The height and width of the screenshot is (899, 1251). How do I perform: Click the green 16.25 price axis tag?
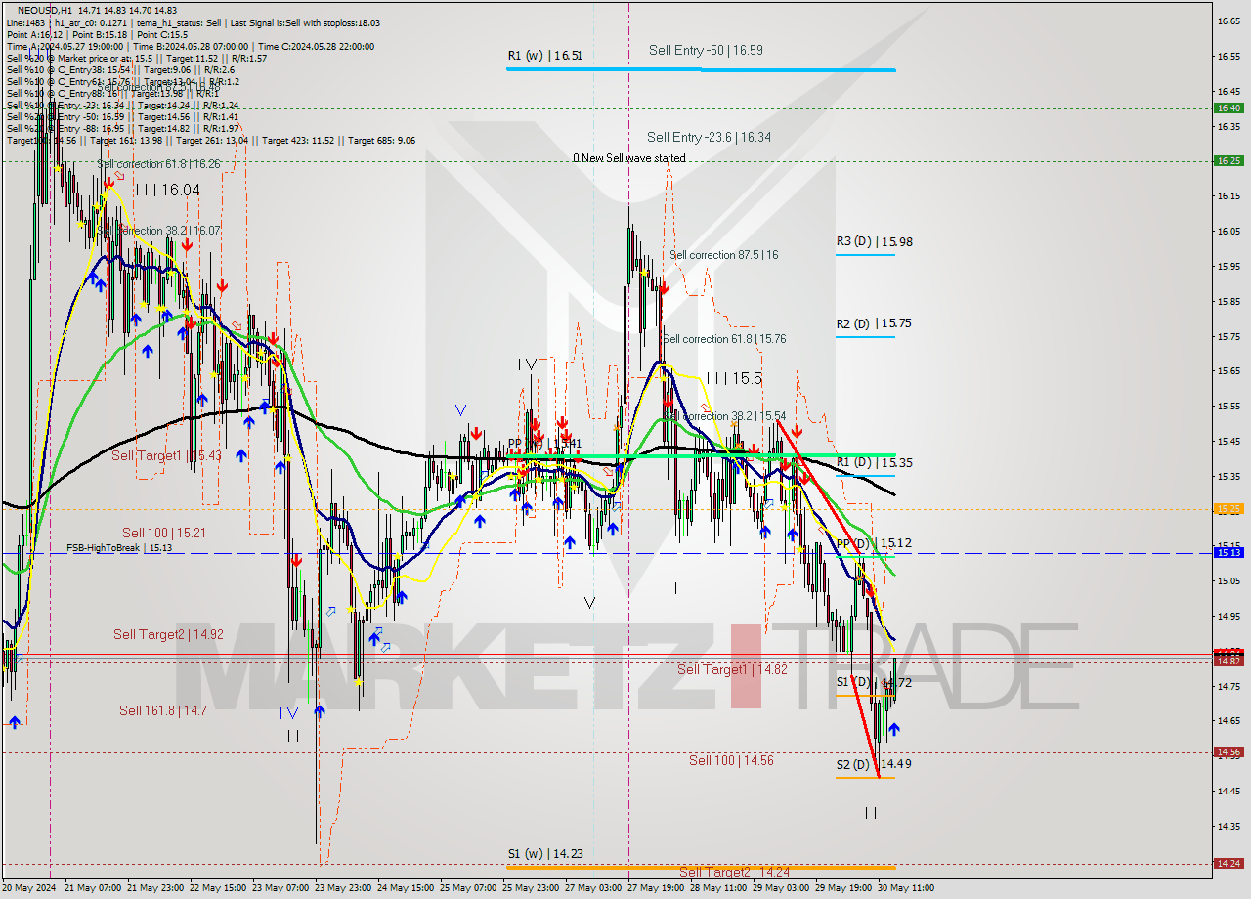click(1229, 160)
